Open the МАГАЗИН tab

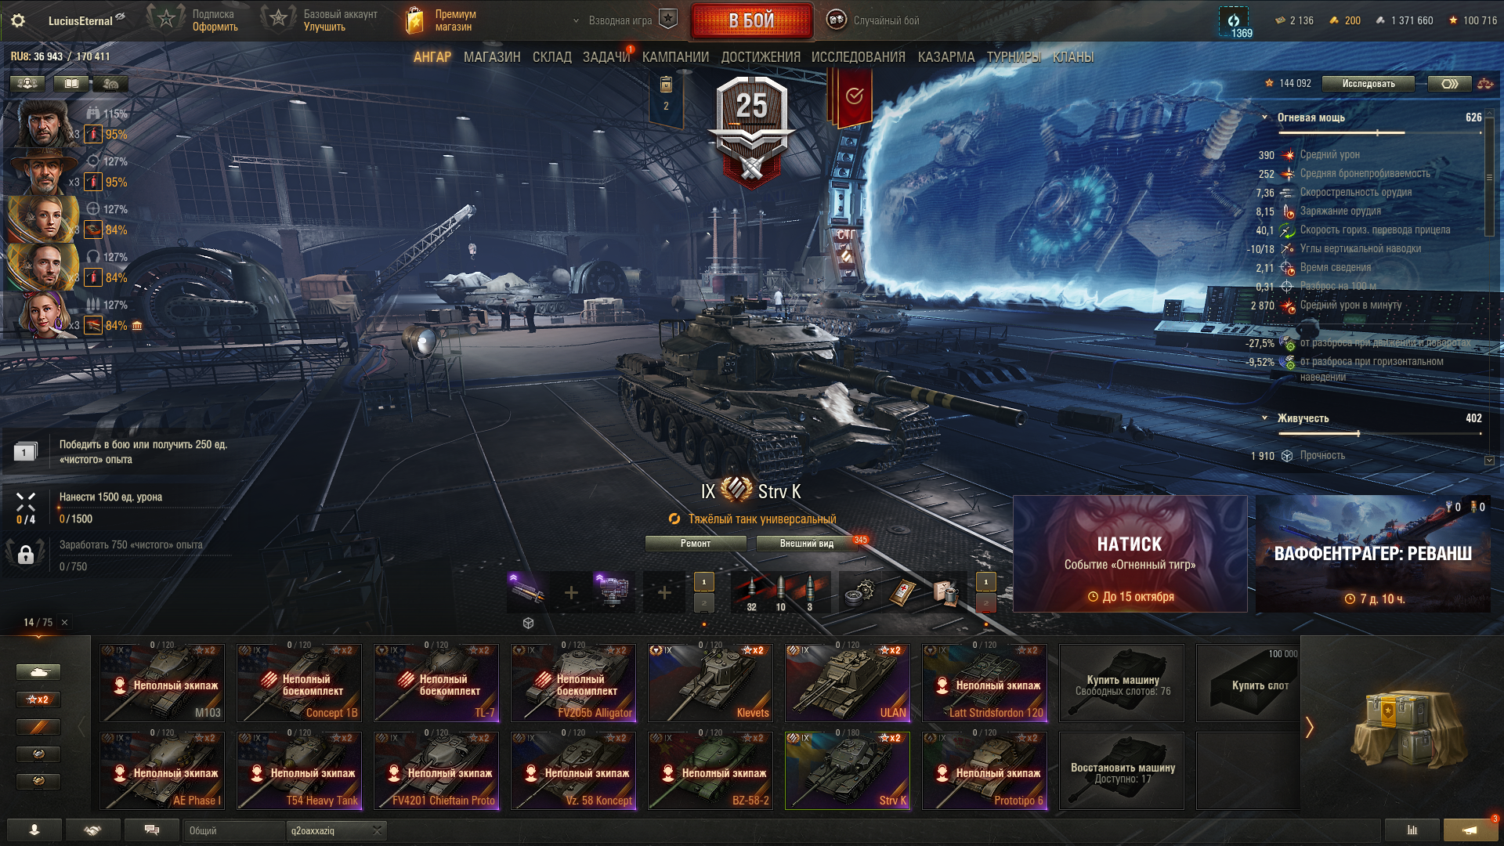tap(492, 57)
